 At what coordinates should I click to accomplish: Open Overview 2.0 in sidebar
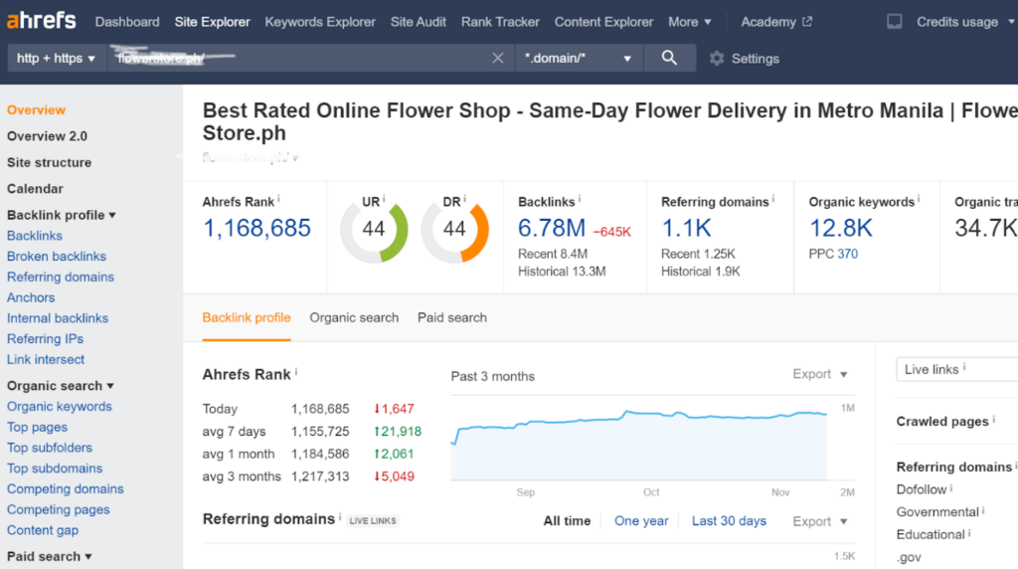click(48, 136)
